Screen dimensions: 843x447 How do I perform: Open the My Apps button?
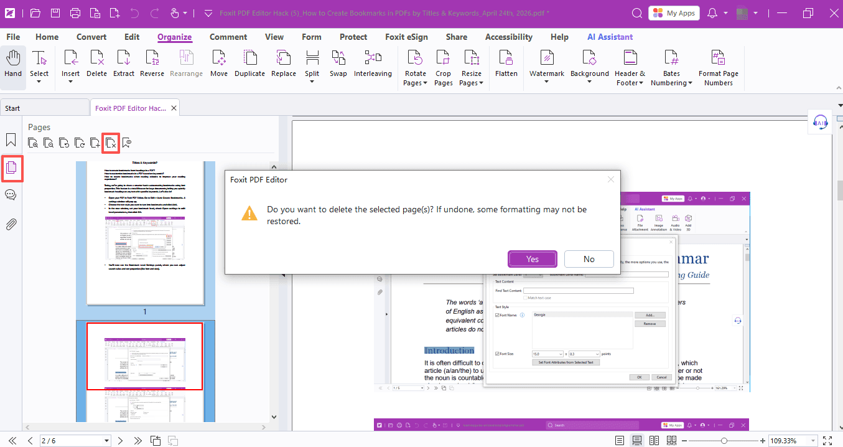coord(673,13)
